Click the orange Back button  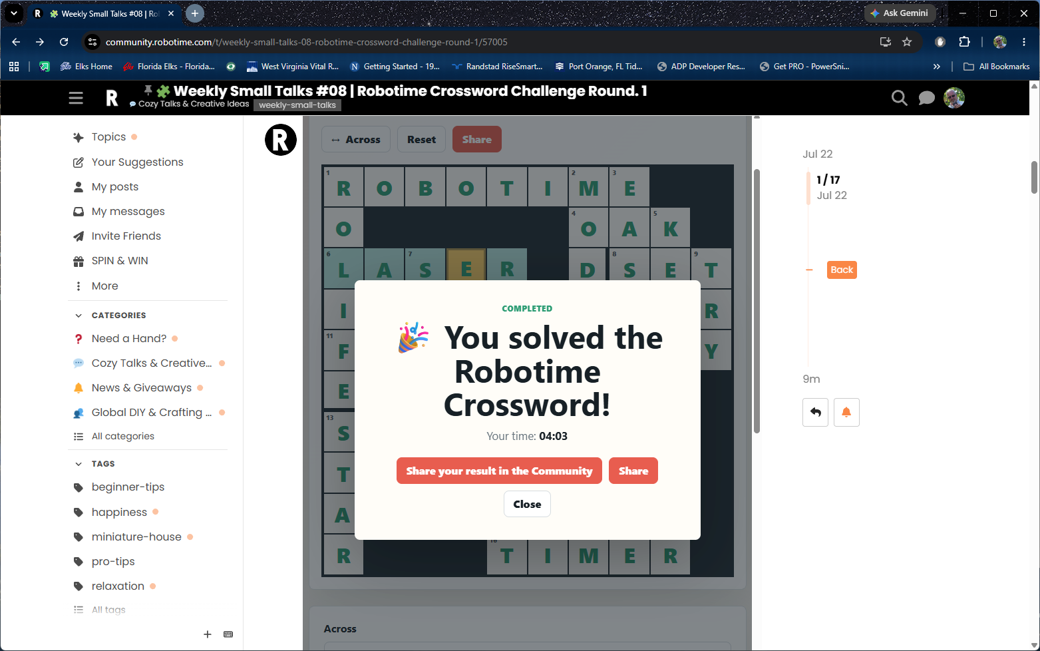point(842,270)
